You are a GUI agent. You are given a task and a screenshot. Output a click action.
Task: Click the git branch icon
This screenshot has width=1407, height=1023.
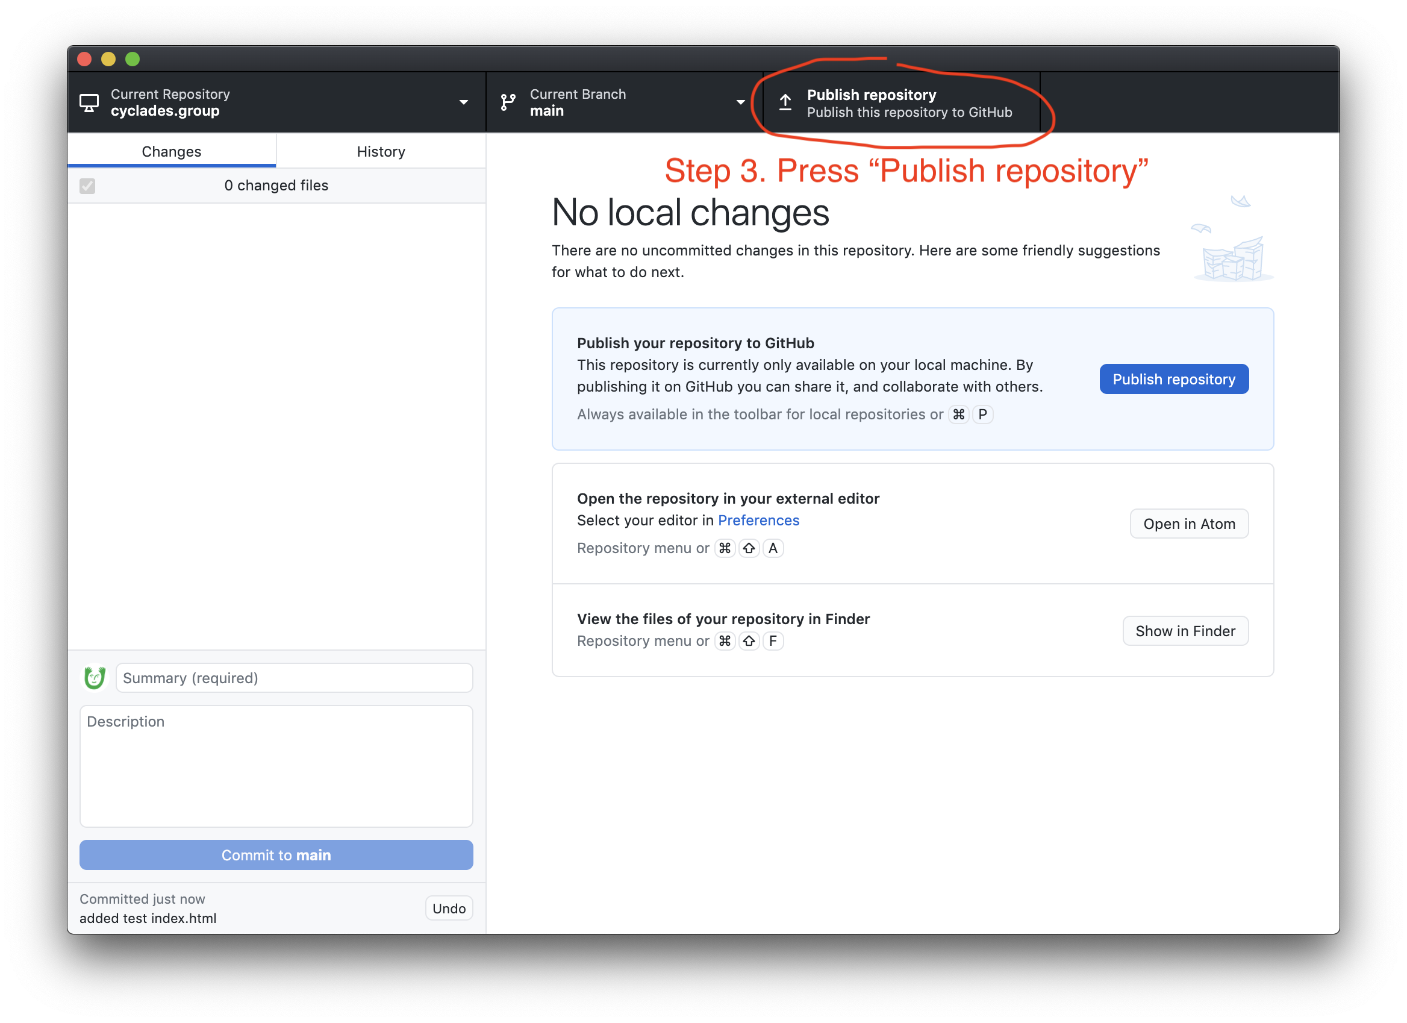508,102
